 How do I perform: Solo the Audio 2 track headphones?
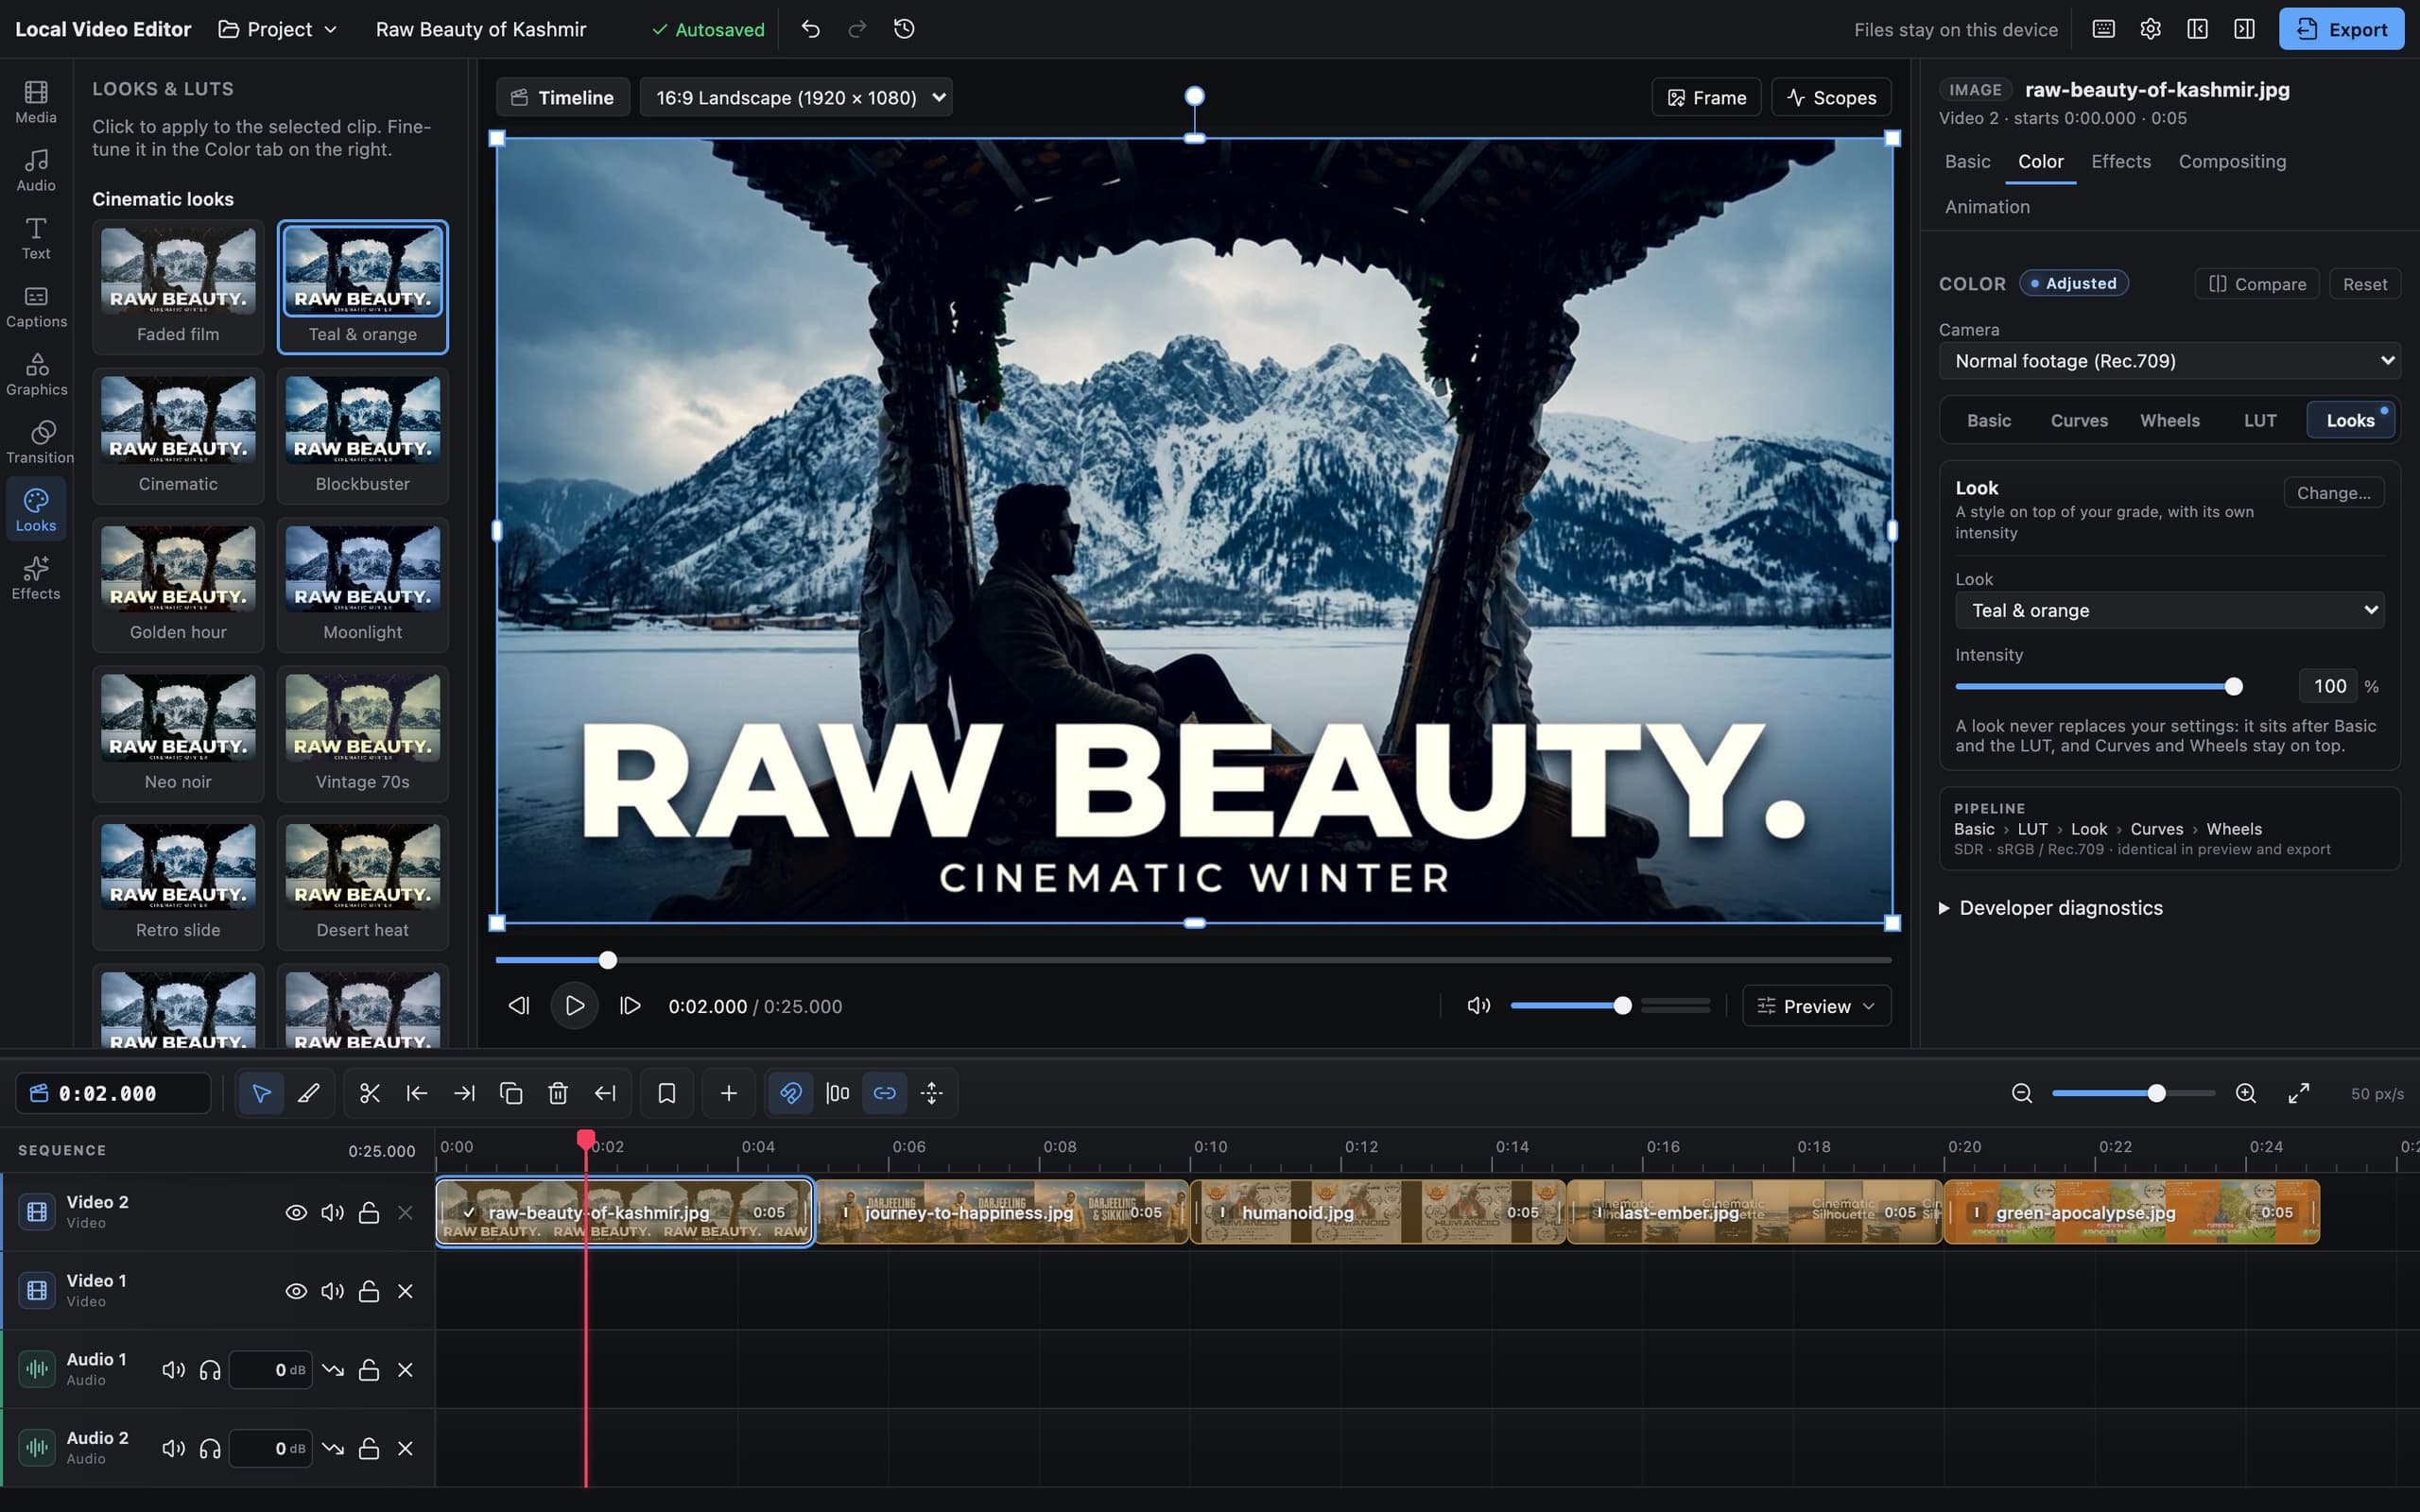tap(209, 1448)
